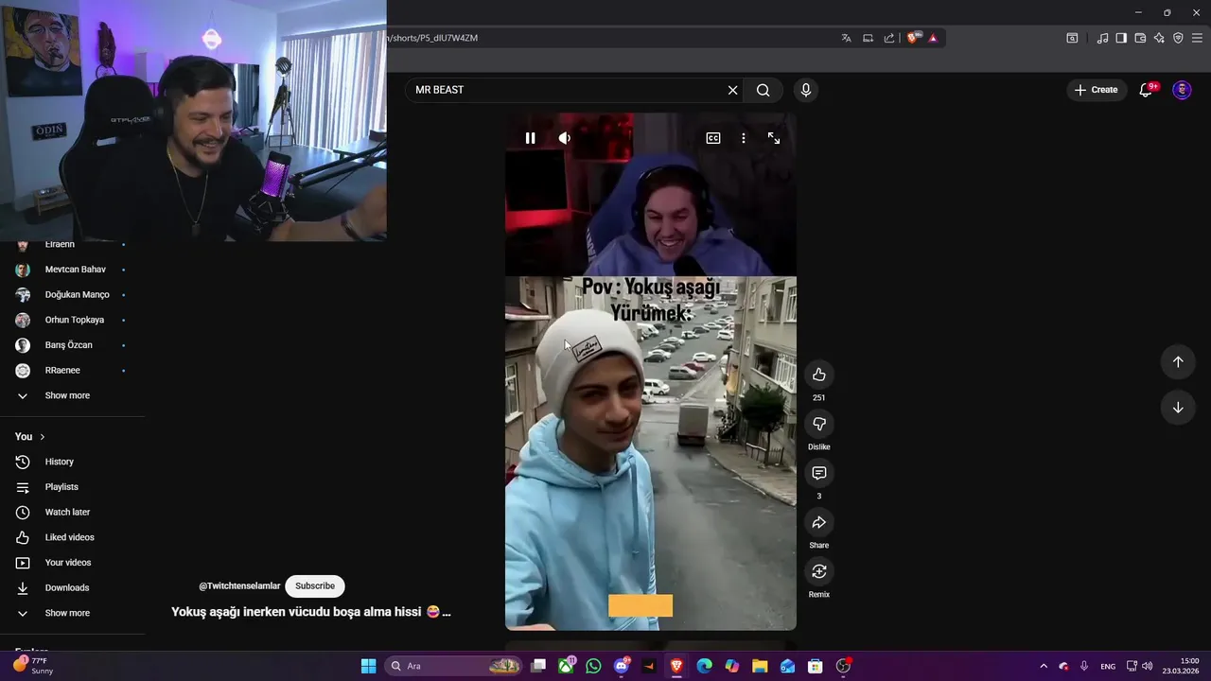
Task: Open Brave Rewards triangle icon
Action: click(x=933, y=38)
